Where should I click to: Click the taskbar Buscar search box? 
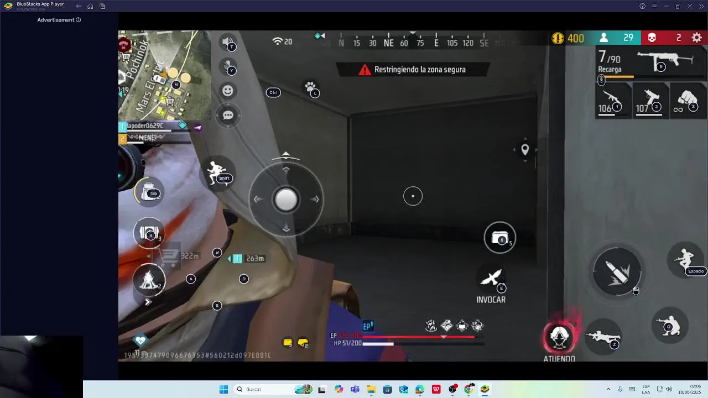click(274, 389)
